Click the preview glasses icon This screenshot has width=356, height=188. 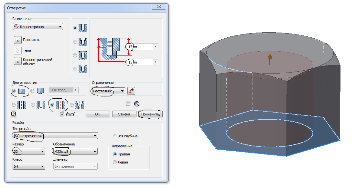click(70, 114)
